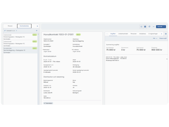Click the sort icon beside Kontrakt fr o m
Screen dimensions: 169x127
coord(5,31)
